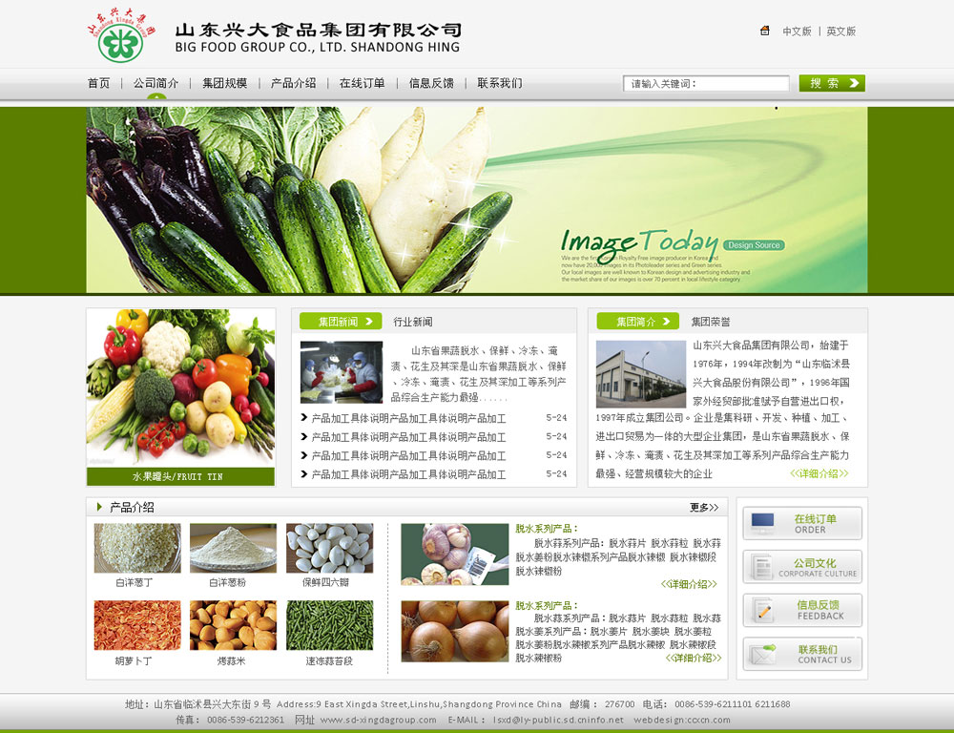
Task: Open the 速冻蒜苔段 product thumbnail
Action: (x=329, y=625)
